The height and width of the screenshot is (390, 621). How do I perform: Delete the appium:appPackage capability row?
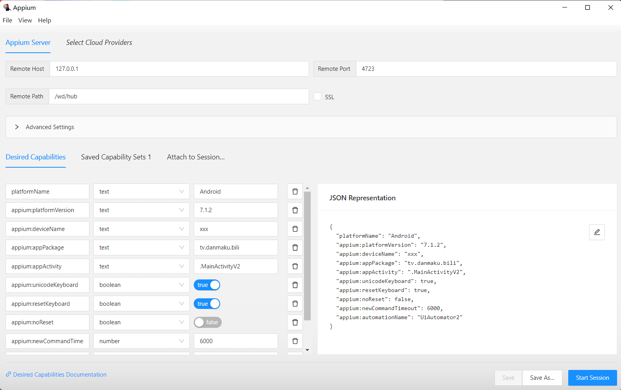(295, 248)
